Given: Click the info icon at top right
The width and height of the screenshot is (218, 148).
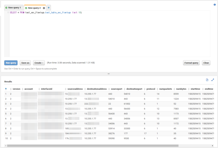Looking at the screenshot, I should [x=214, y=5].
